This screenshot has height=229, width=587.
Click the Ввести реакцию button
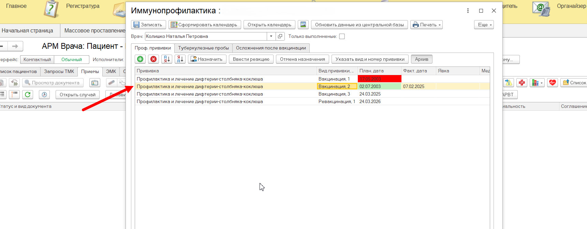click(251, 59)
